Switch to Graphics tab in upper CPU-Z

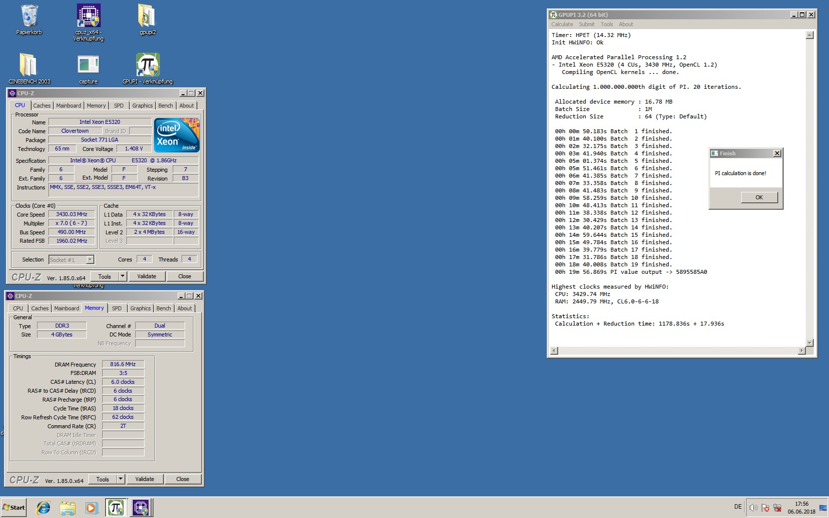point(143,106)
